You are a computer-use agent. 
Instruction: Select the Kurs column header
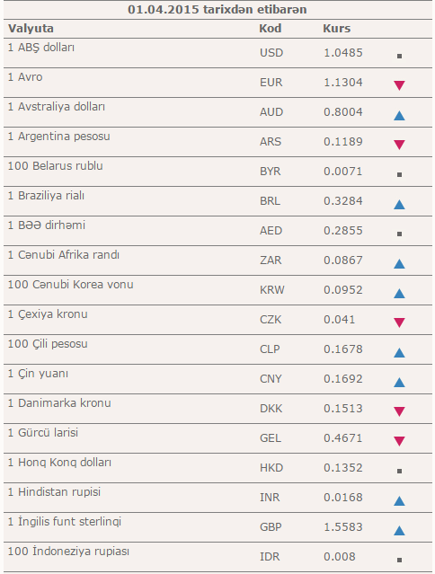(336, 29)
